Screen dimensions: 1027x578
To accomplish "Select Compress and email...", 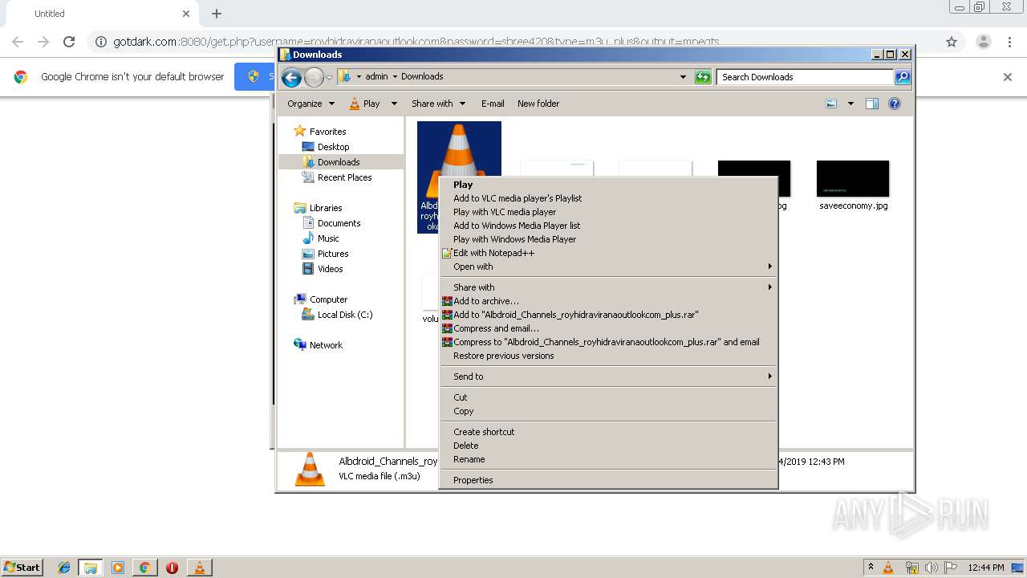I will coord(607,328).
